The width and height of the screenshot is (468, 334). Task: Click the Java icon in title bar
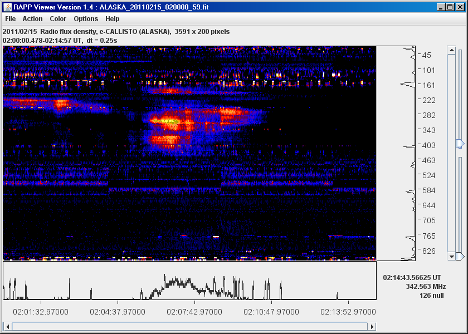click(7, 7)
